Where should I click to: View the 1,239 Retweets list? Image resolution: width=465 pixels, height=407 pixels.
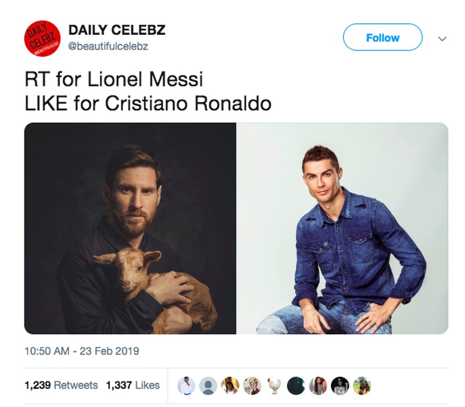point(61,386)
